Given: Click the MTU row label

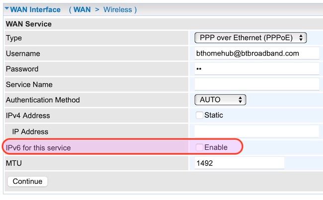Looking at the screenshot, I should click(x=13, y=163).
